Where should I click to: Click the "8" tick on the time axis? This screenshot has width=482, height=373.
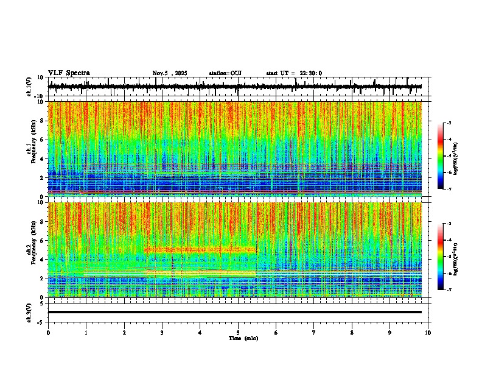coord(352,333)
